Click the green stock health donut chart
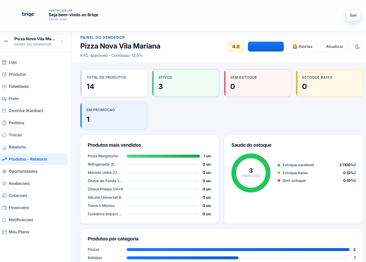The image size is (366, 262). pos(251,173)
